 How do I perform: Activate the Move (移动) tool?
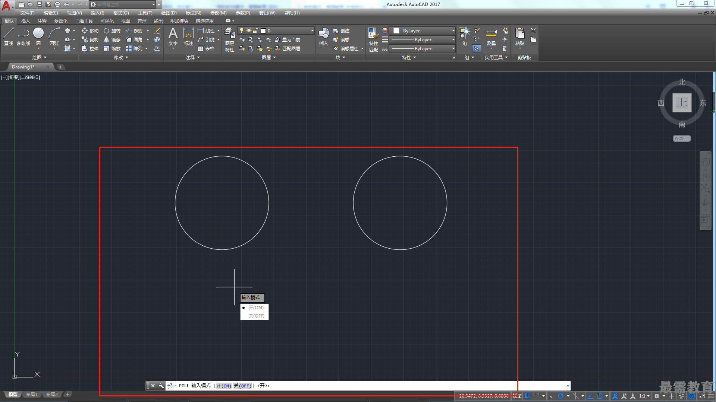point(90,31)
